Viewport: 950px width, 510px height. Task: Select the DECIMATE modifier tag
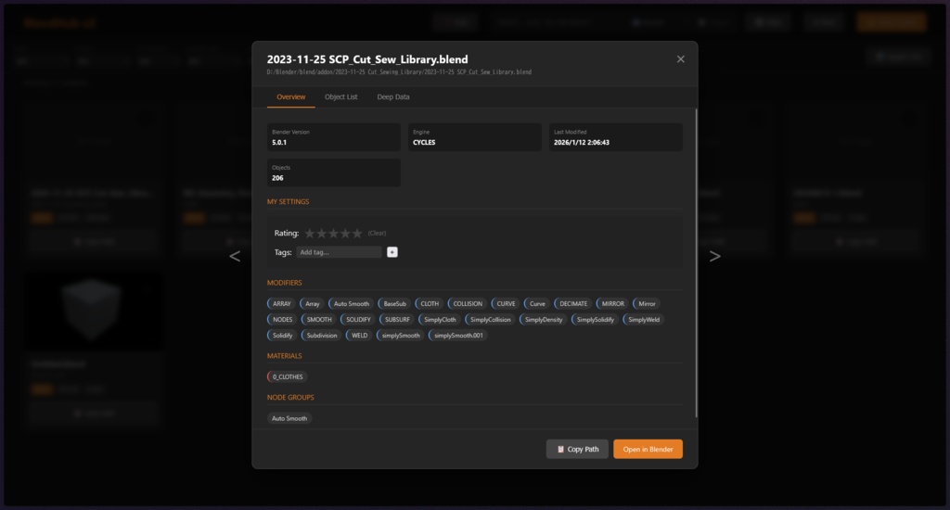pos(573,303)
